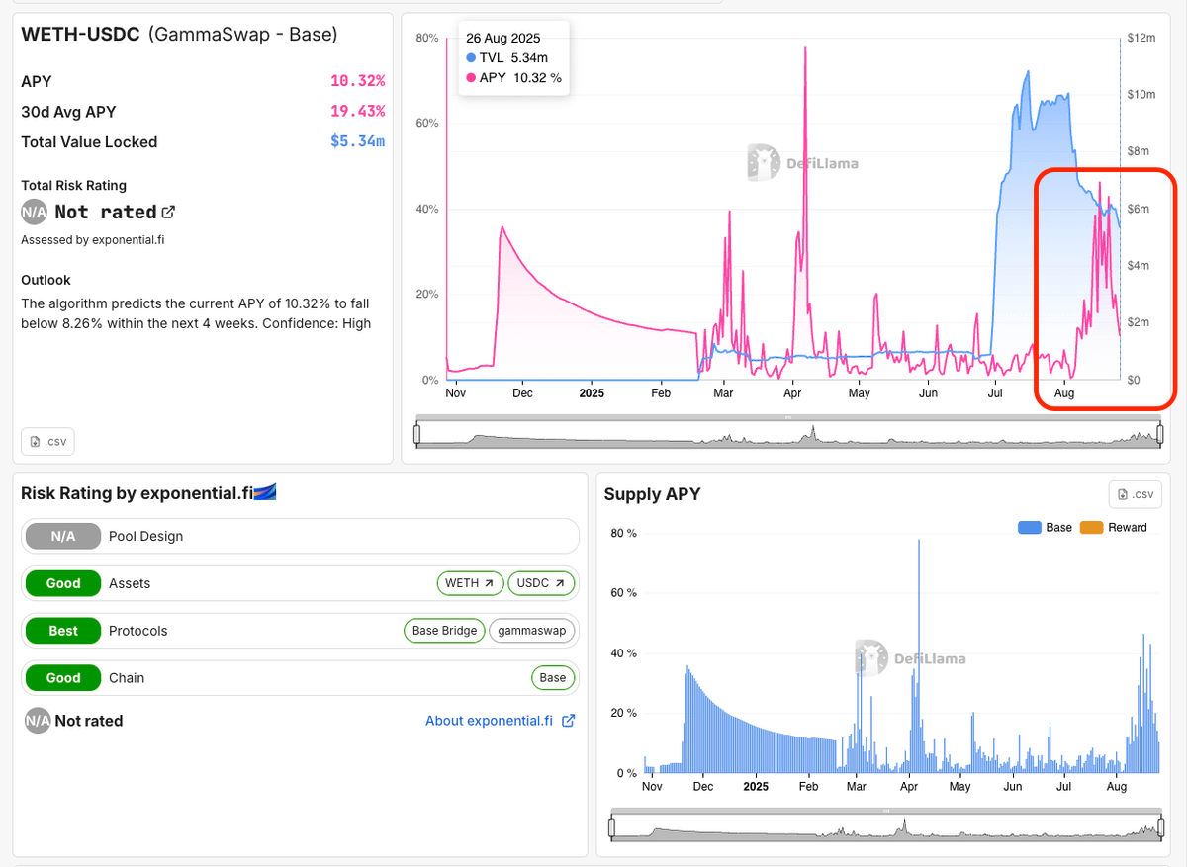The width and height of the screenshot is (1187, 867).
Task: Open the WETH asset tag
Action: coord(470,583)
